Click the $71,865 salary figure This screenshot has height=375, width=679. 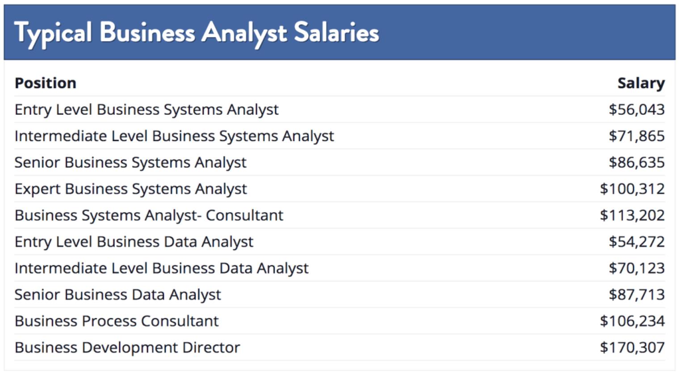coord(636,136)
